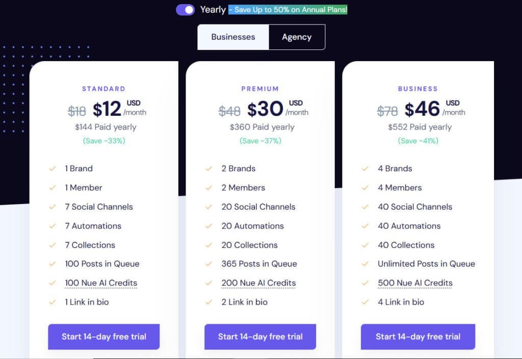Start the Business plan 14-day trial

417,337
